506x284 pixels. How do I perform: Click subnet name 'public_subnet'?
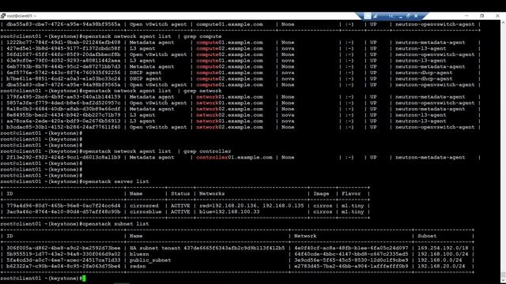point(150,260)
